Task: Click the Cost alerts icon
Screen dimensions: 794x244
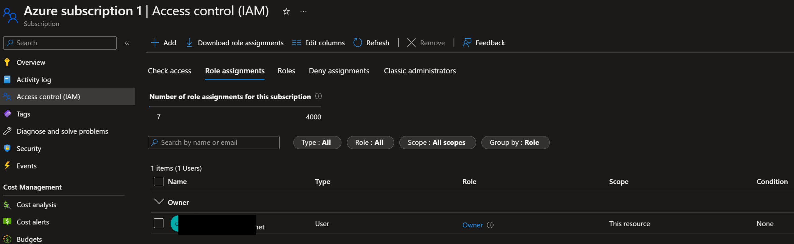Action: click(7, 222)
